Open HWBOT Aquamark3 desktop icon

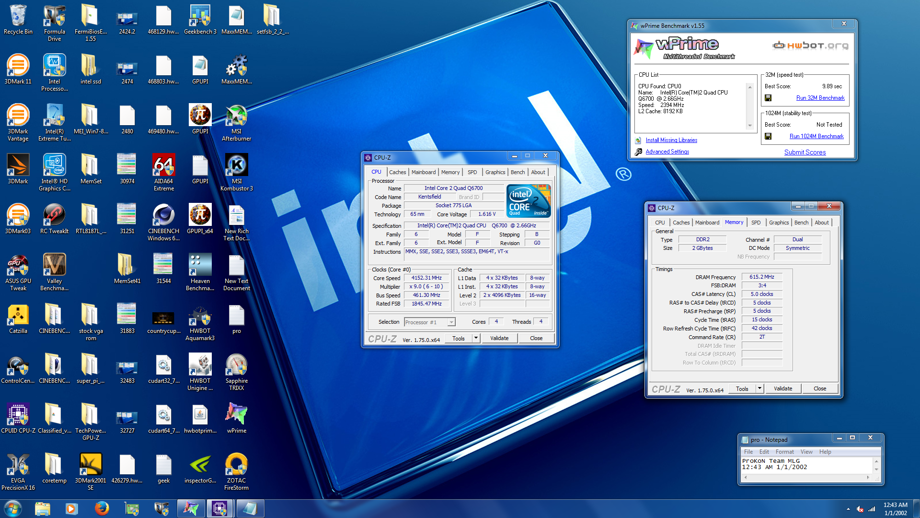200,323
